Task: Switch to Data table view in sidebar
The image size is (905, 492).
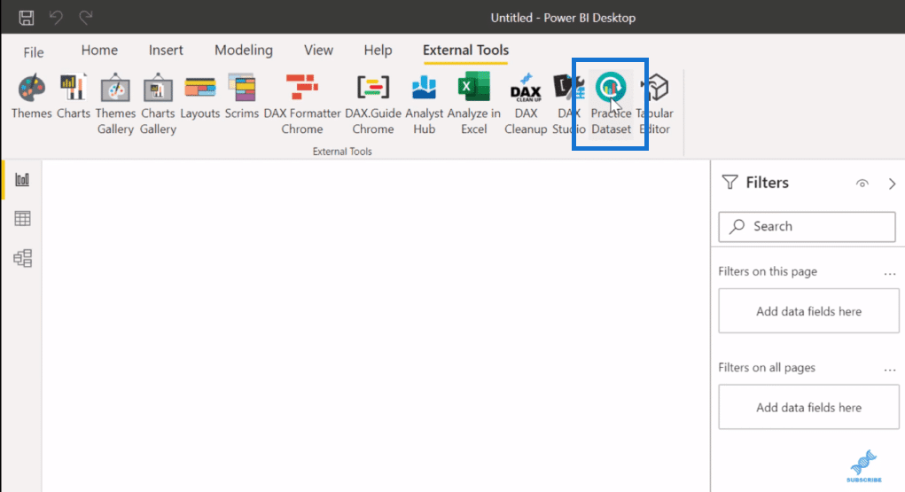Action: click(x=22, y=218)
